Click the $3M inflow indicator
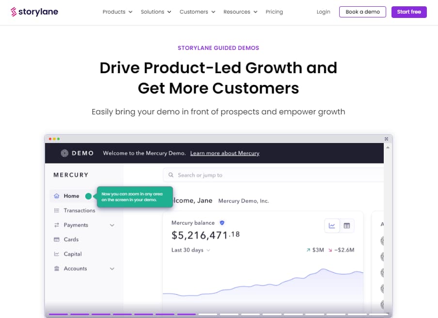This screenshot has height=318, width=438. (x=315, y=250)
